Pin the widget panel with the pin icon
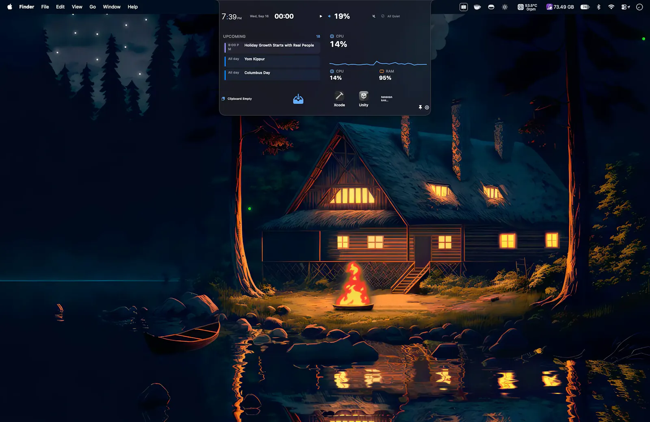This screenshot has height=422, width=650. [x=420, y=107]
